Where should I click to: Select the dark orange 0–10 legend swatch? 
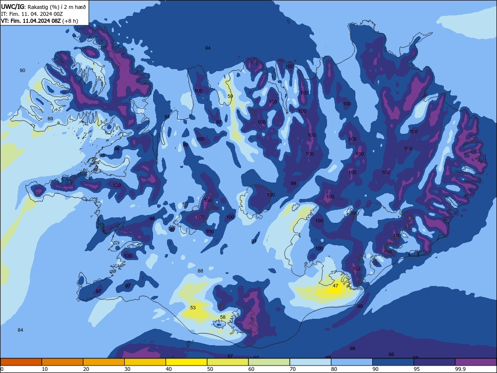[21, 362]
